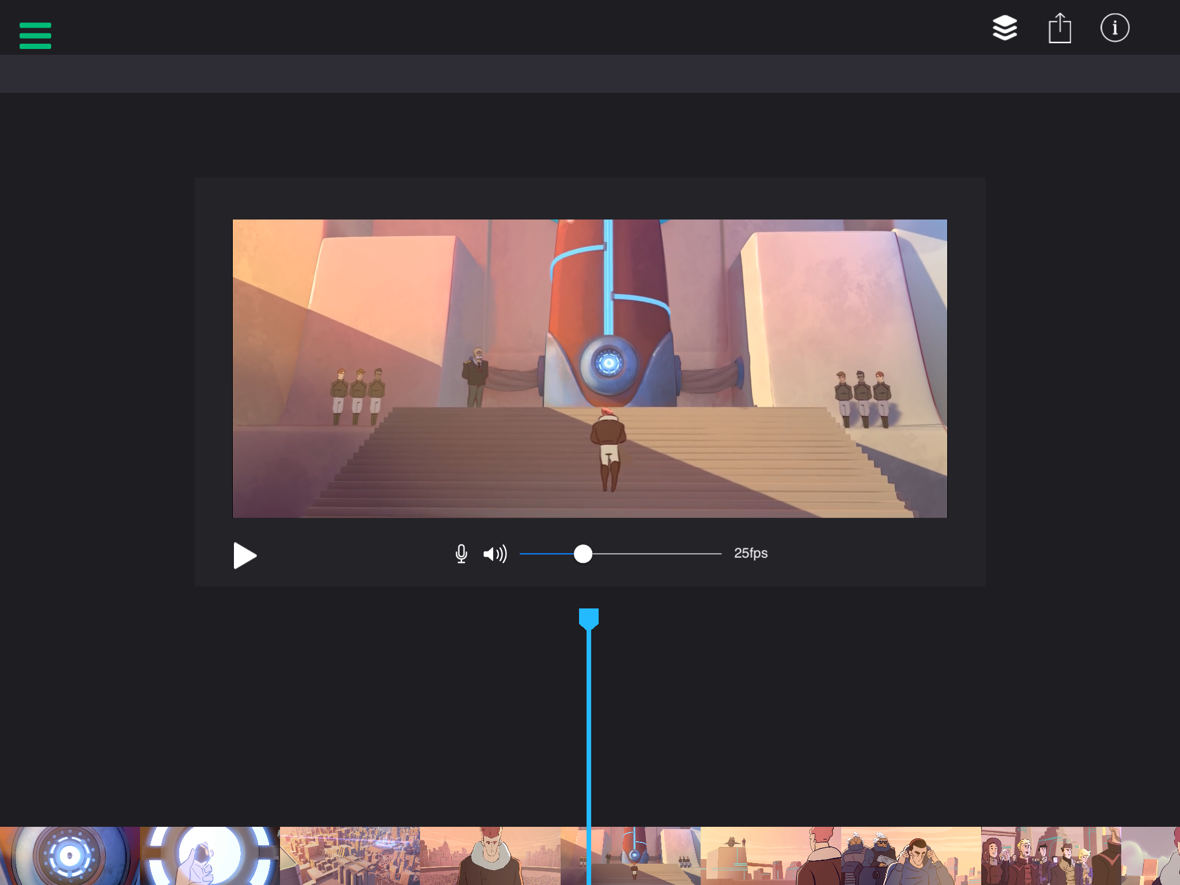Select the aerial city frame thumbnail
1180x885 pixels.
point(350,856)
